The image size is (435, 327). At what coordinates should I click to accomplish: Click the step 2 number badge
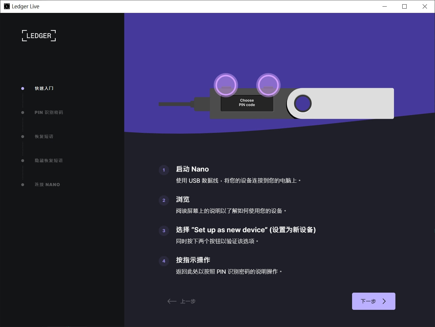coord(164,200)
